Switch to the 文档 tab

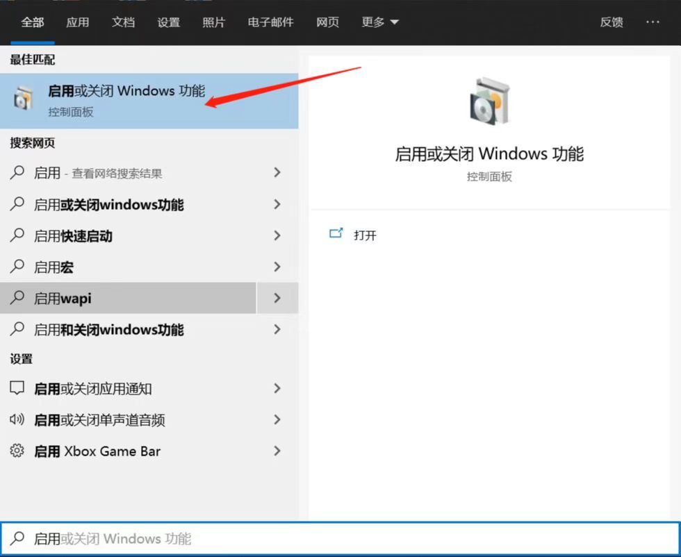(123, 22)
